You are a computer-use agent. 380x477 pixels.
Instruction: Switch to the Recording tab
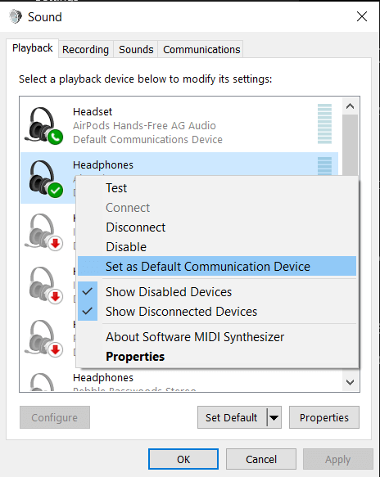click(x=85, y=50)
